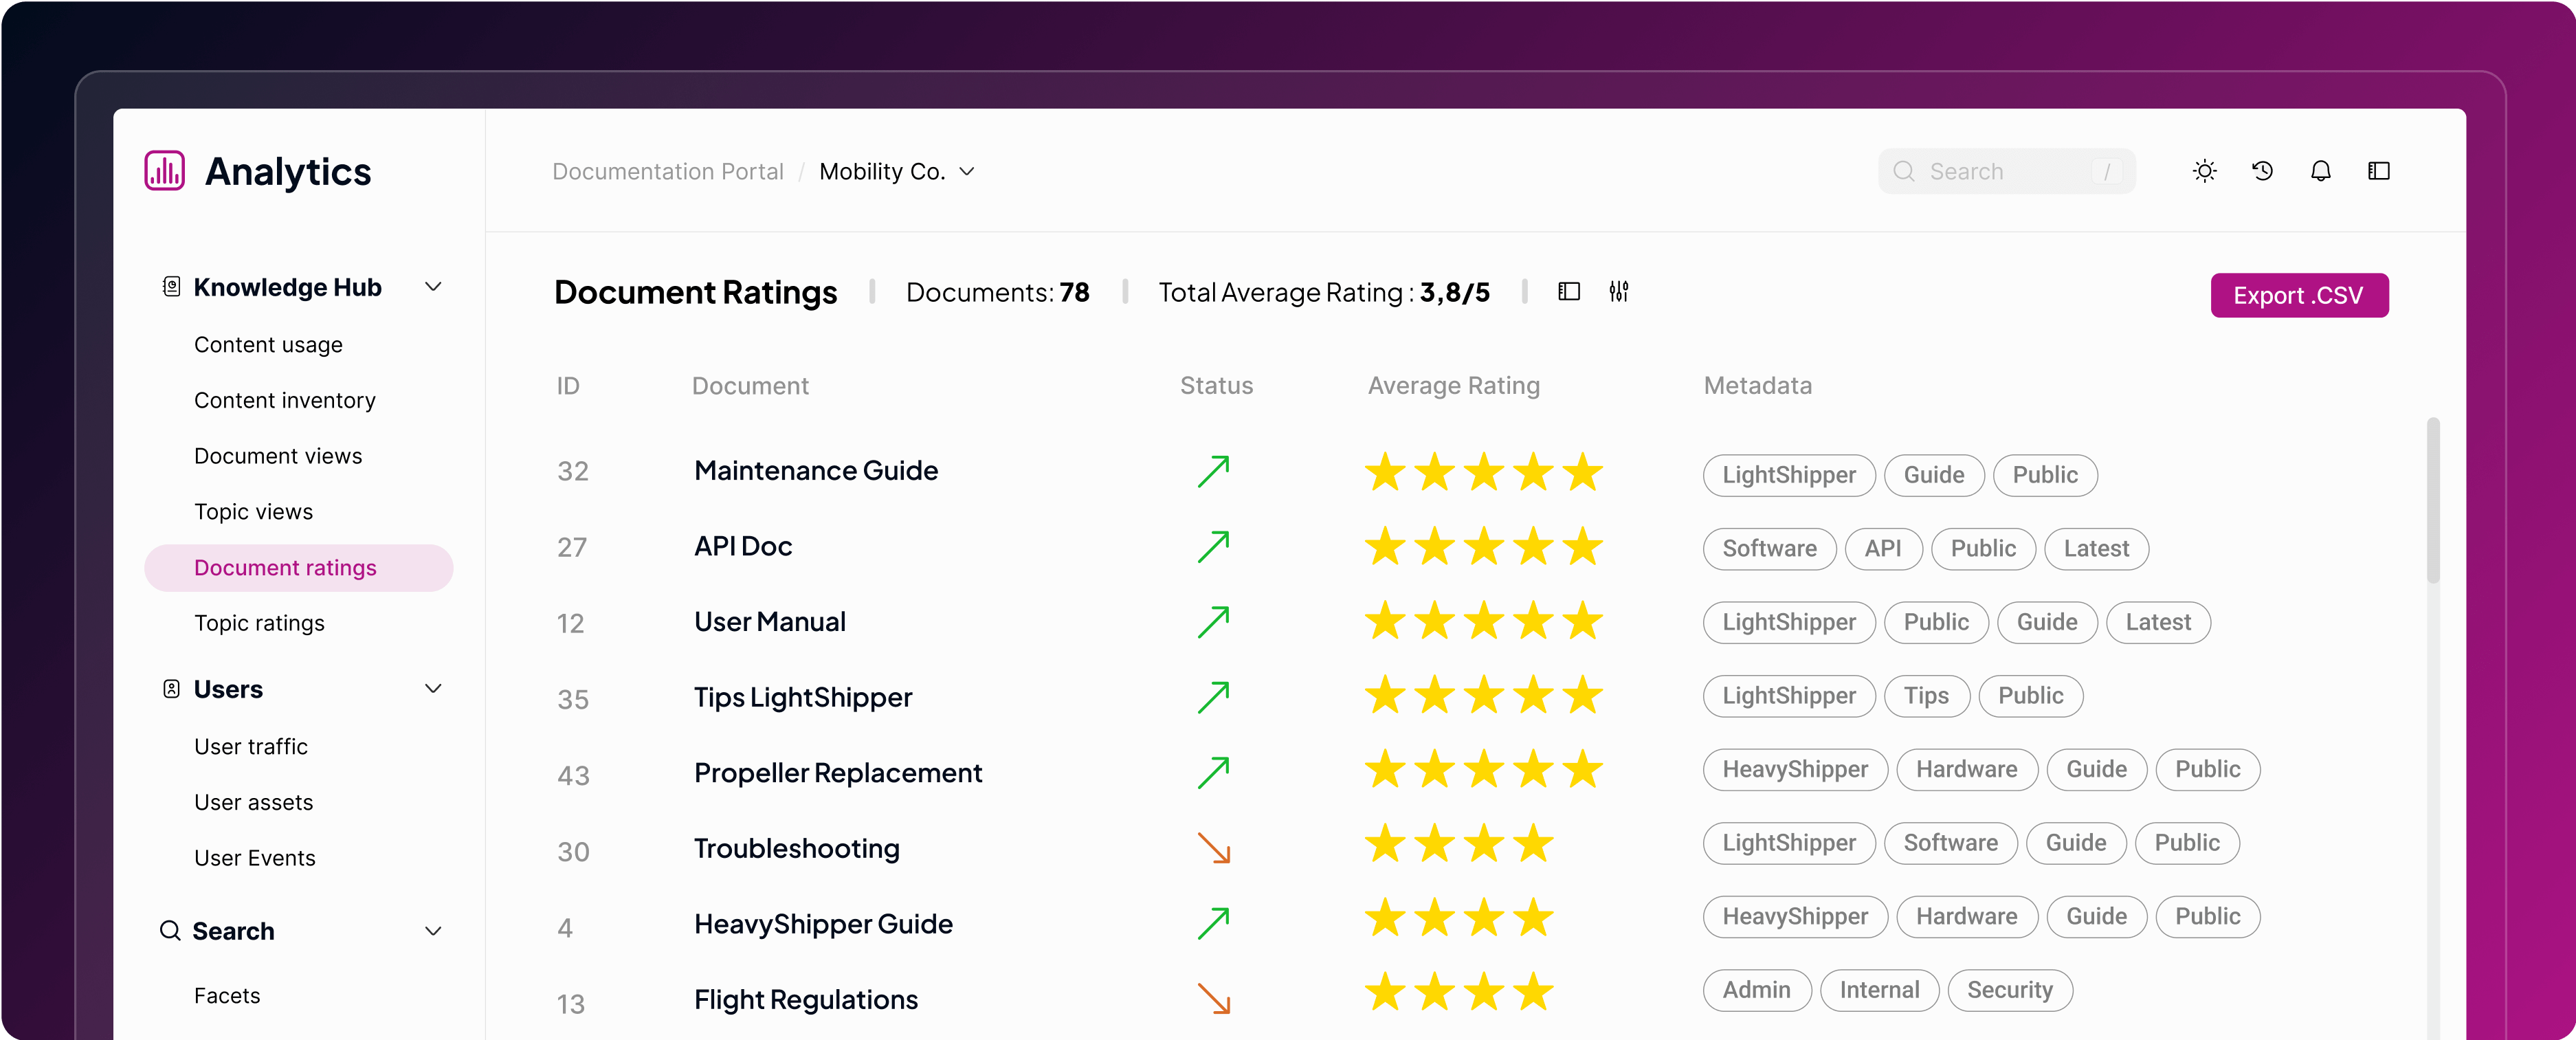
Task: Toggle table layout panel icon beside ratings
Action: coord(1568,292)
